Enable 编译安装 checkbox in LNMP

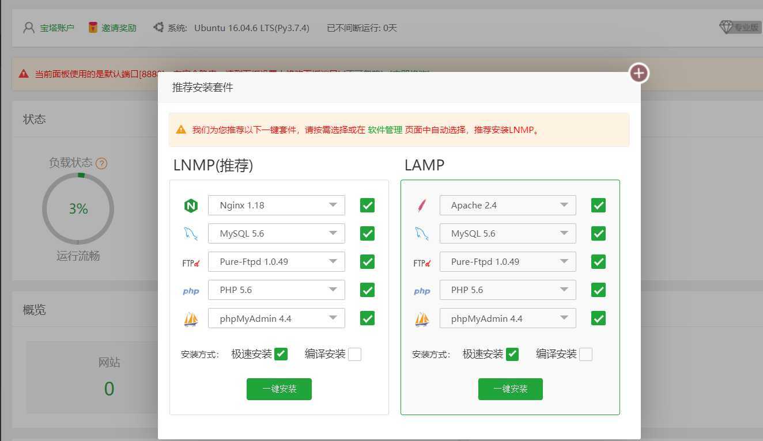[354, 354]
